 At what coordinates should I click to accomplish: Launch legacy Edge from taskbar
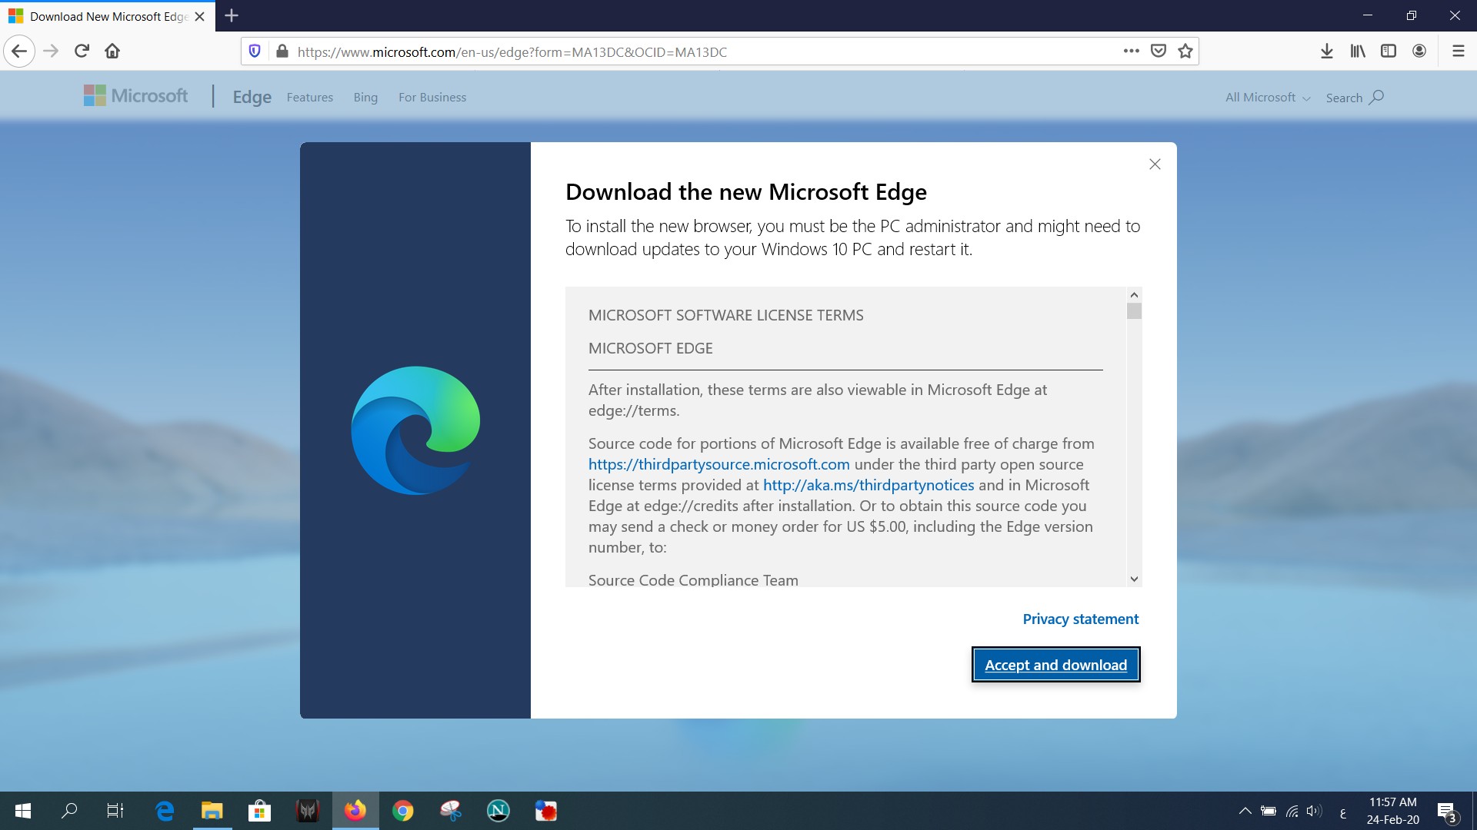pos(165,811)
